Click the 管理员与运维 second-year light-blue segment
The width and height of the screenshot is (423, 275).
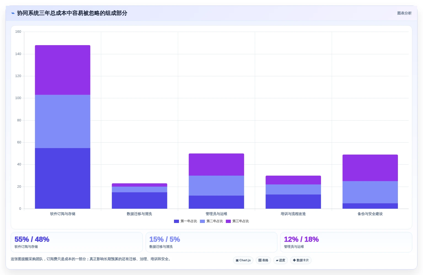[216, 186]
